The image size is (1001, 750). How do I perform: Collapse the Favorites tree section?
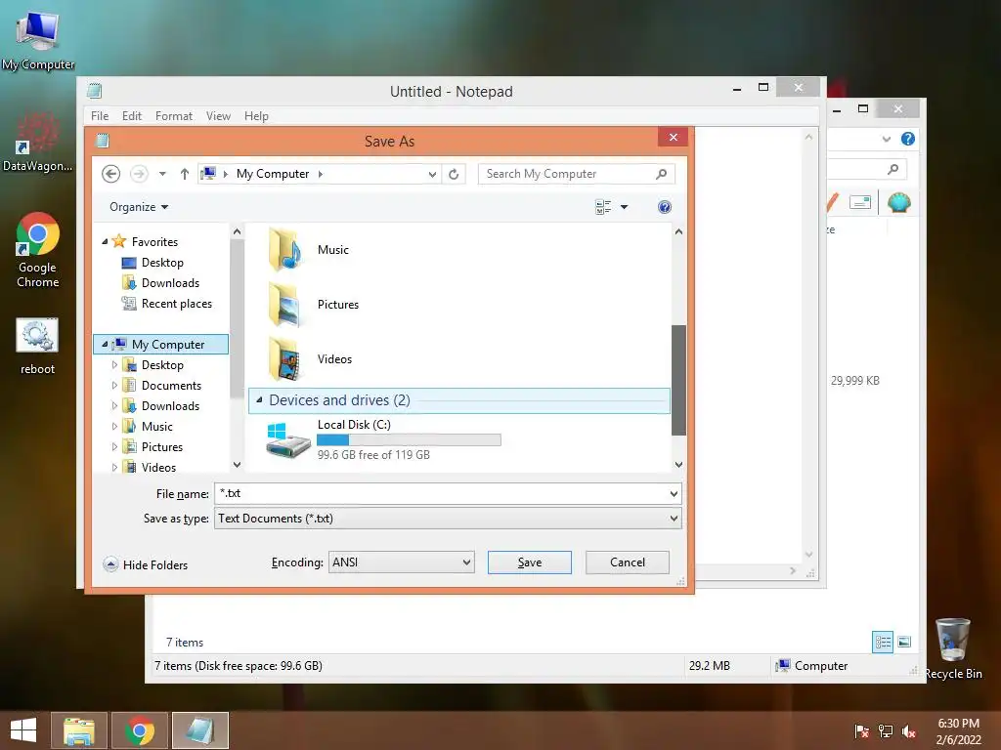pos(105,242)
